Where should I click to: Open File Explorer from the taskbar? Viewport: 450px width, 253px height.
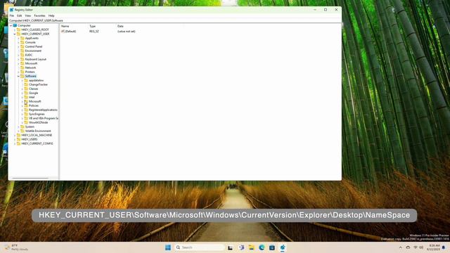pyautogui.click(x=252, y=247)
